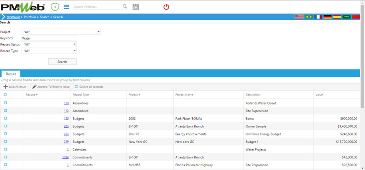The image size is (365, 170).
Task: Switch language to Brazilian flag
Action: click(309, 17)
